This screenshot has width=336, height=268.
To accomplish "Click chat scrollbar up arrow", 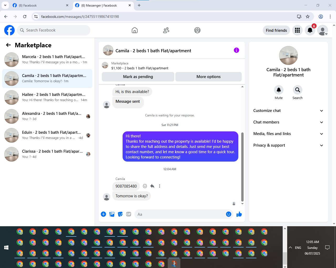I will (x=242, y=86).
